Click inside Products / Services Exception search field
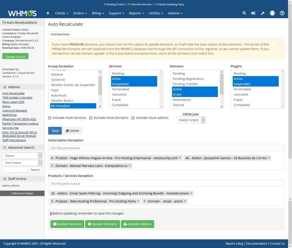 pos(166,183)
